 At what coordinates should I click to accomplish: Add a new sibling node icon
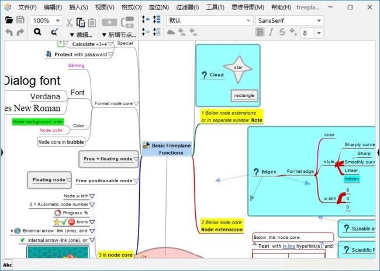(109, 23)
